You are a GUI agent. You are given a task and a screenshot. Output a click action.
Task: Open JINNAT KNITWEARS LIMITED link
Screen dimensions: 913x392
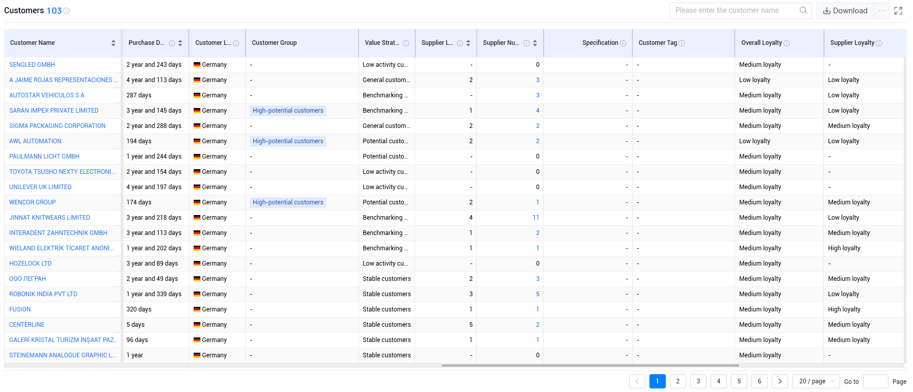(x=49, y=218)
